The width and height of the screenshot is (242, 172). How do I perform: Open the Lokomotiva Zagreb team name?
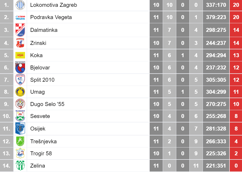tap(53, 5)
